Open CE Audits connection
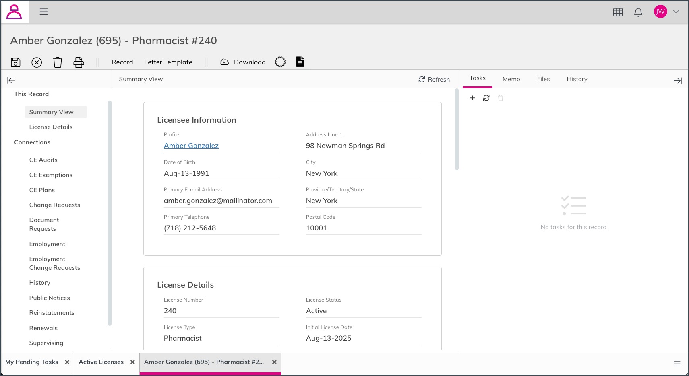689x376 pixels. click(x=43, y=160)
